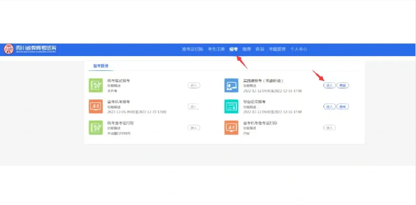Click 进入 button for 统考准考证打印
416x205 pixels.
pyautogui.click(x=194, y=128)
